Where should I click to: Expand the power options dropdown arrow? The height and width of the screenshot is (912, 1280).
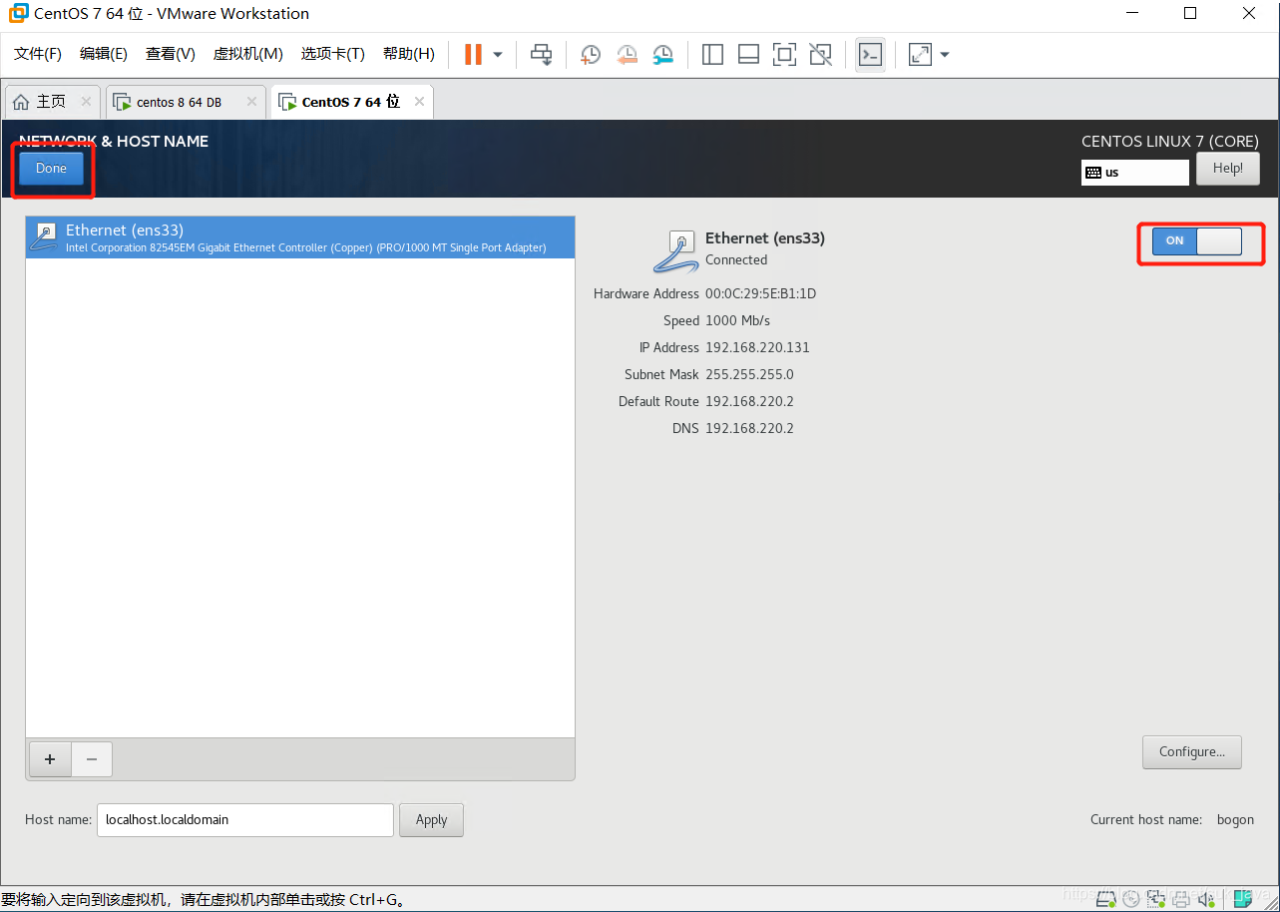point(498,54)
